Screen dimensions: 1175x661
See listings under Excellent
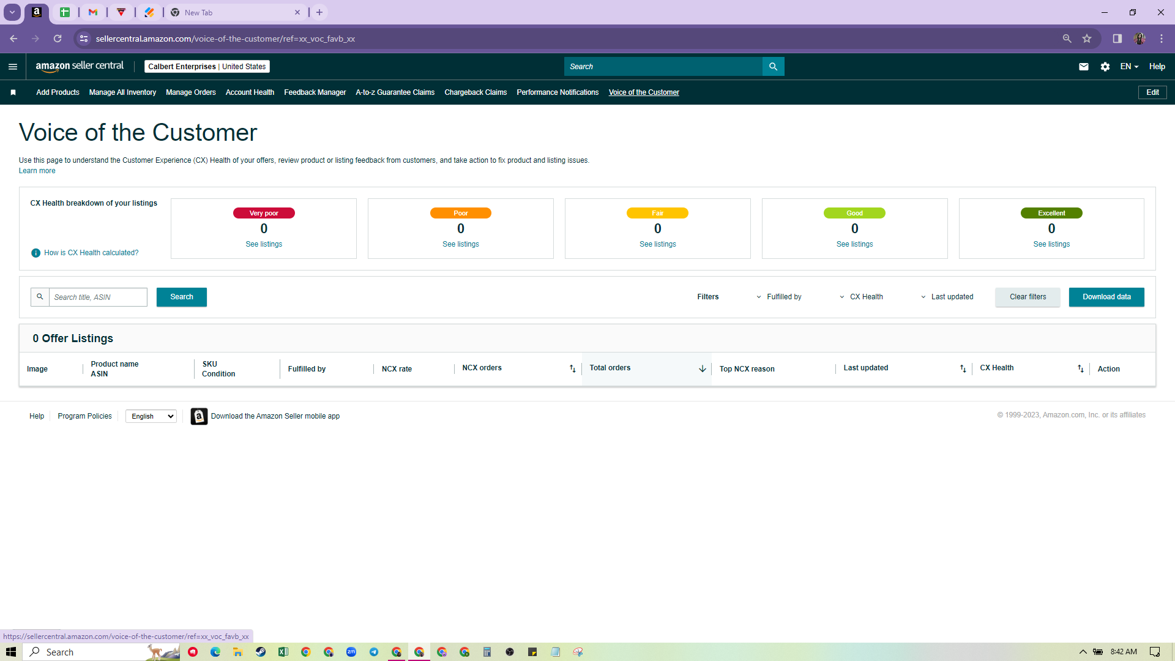tap(1051, 244)
